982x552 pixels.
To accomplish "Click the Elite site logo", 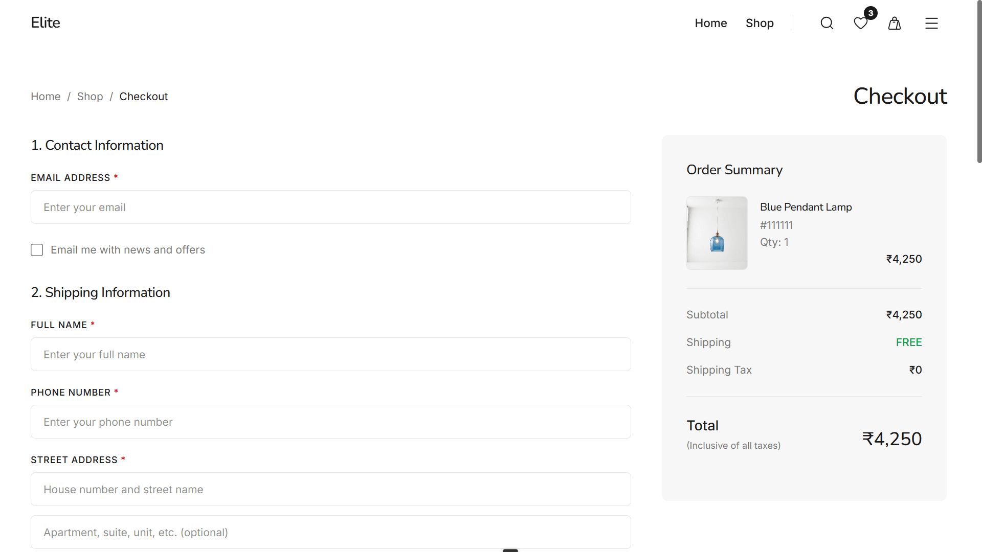I will (46, 22).
